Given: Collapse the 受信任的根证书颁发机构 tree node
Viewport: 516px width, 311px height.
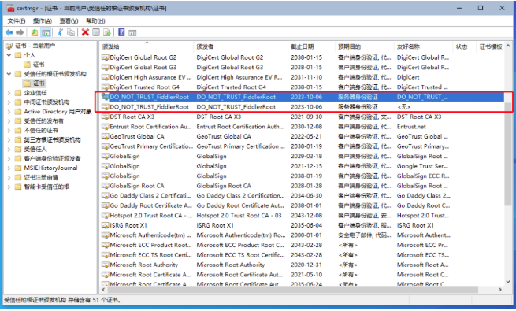Looking at the screenshot, I should coord(9,74).
